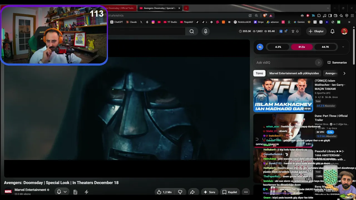This screenshot has width=356, height=200.
Task: Open the Claude bookmark
Action: click(x=131, y=22)
